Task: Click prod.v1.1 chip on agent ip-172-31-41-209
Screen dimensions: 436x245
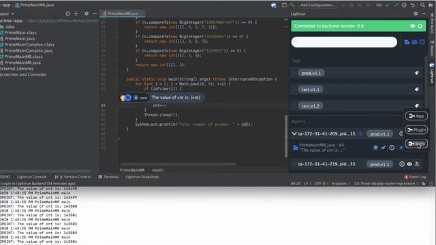Action: pyautogui.click(x=379, y=134)
